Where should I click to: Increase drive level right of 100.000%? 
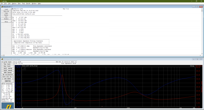pos(13,79)
